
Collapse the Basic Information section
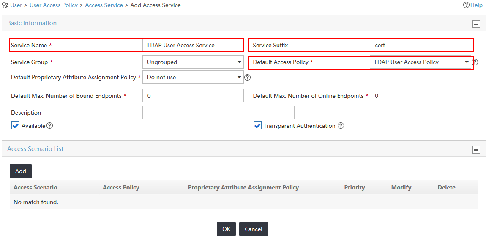click(x=476, y=24)
